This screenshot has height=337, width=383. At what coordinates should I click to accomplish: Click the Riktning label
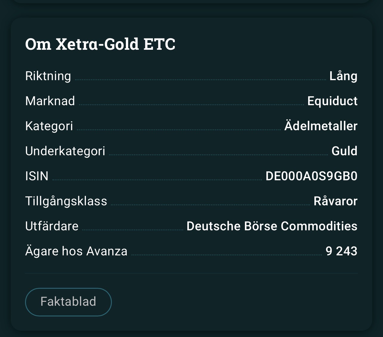coord(48,76)
